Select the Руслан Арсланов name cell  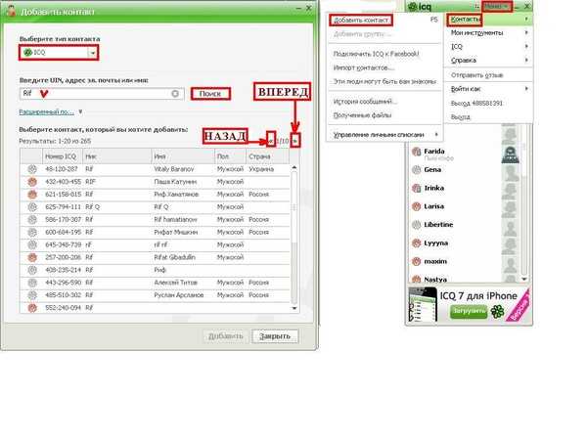click(x=184, y=295)
